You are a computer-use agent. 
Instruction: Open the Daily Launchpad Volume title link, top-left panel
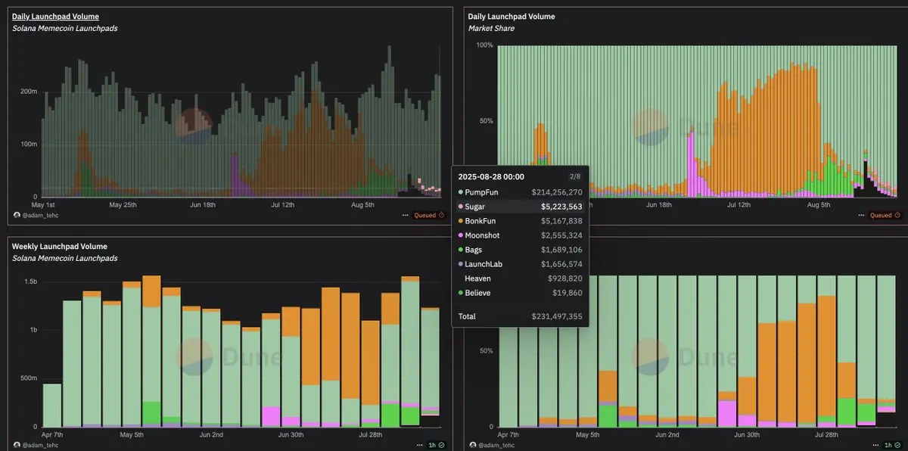[55, 16]
